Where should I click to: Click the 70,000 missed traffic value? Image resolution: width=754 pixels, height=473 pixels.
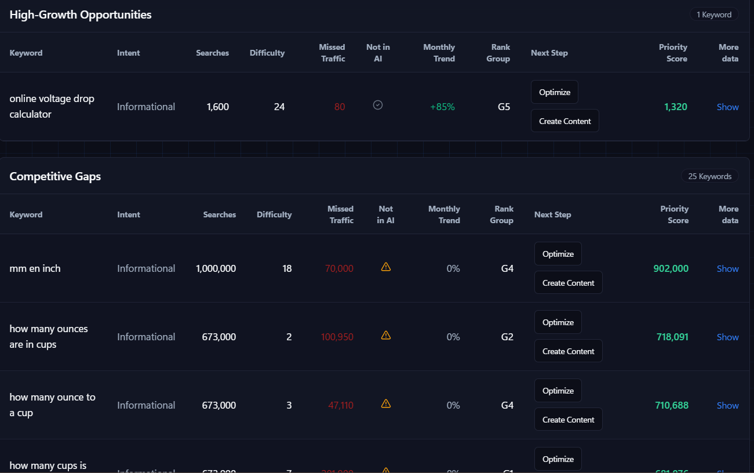340,268
